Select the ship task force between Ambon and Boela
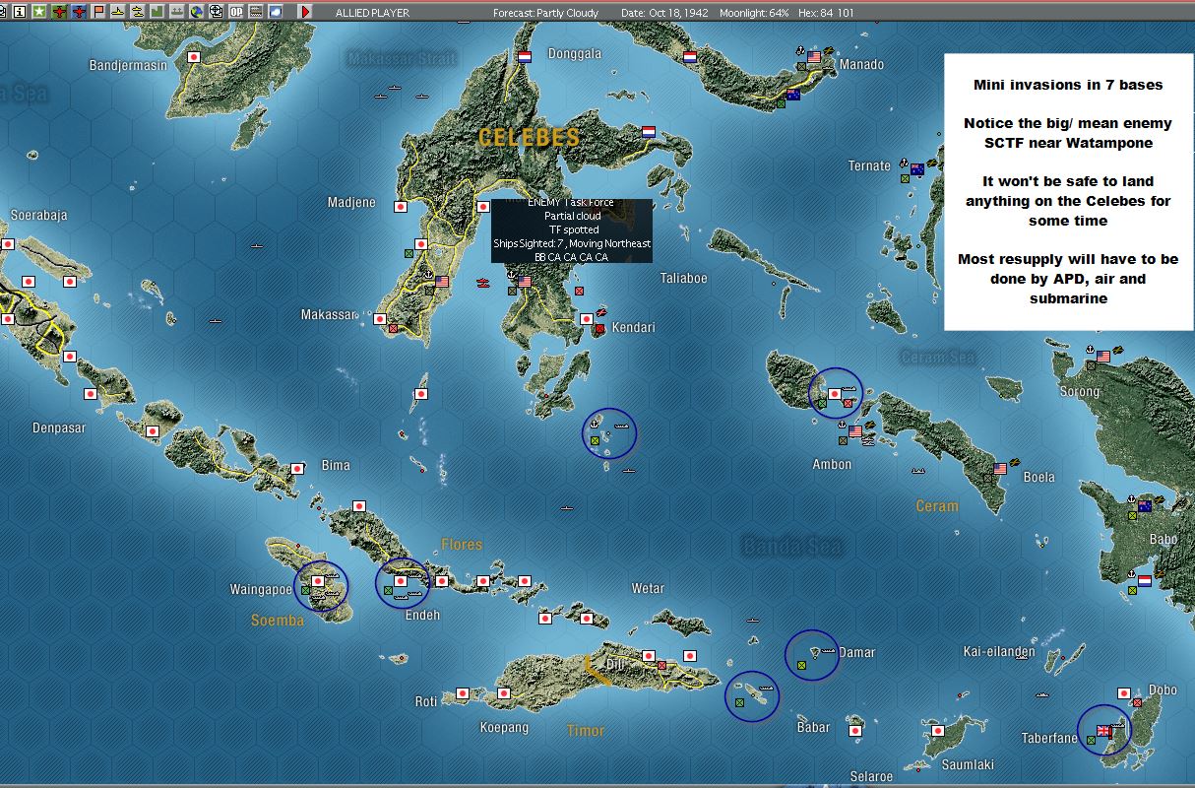This screenshot has width=1195, height=788. pos(917,469)
